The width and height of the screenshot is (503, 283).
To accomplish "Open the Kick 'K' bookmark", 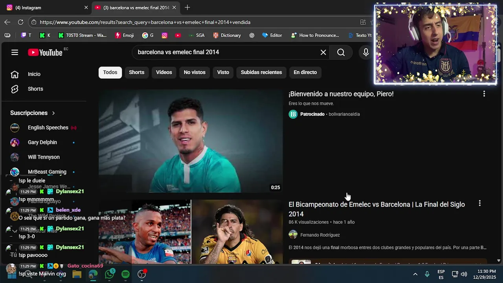I will coord(45,35).
